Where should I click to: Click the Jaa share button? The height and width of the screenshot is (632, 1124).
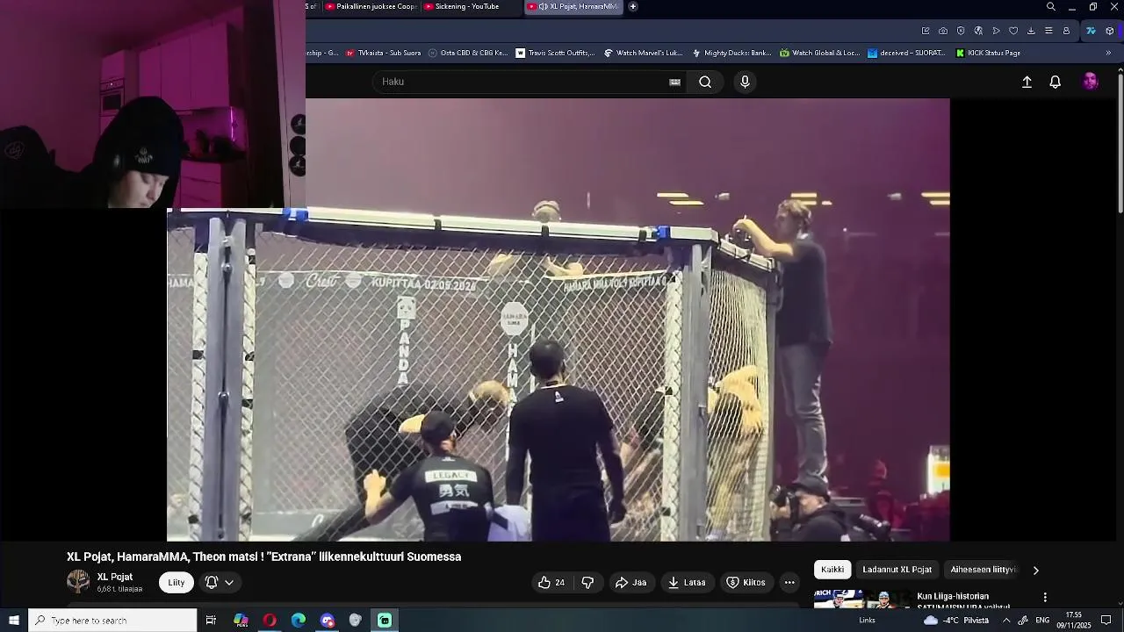point(630,582)
